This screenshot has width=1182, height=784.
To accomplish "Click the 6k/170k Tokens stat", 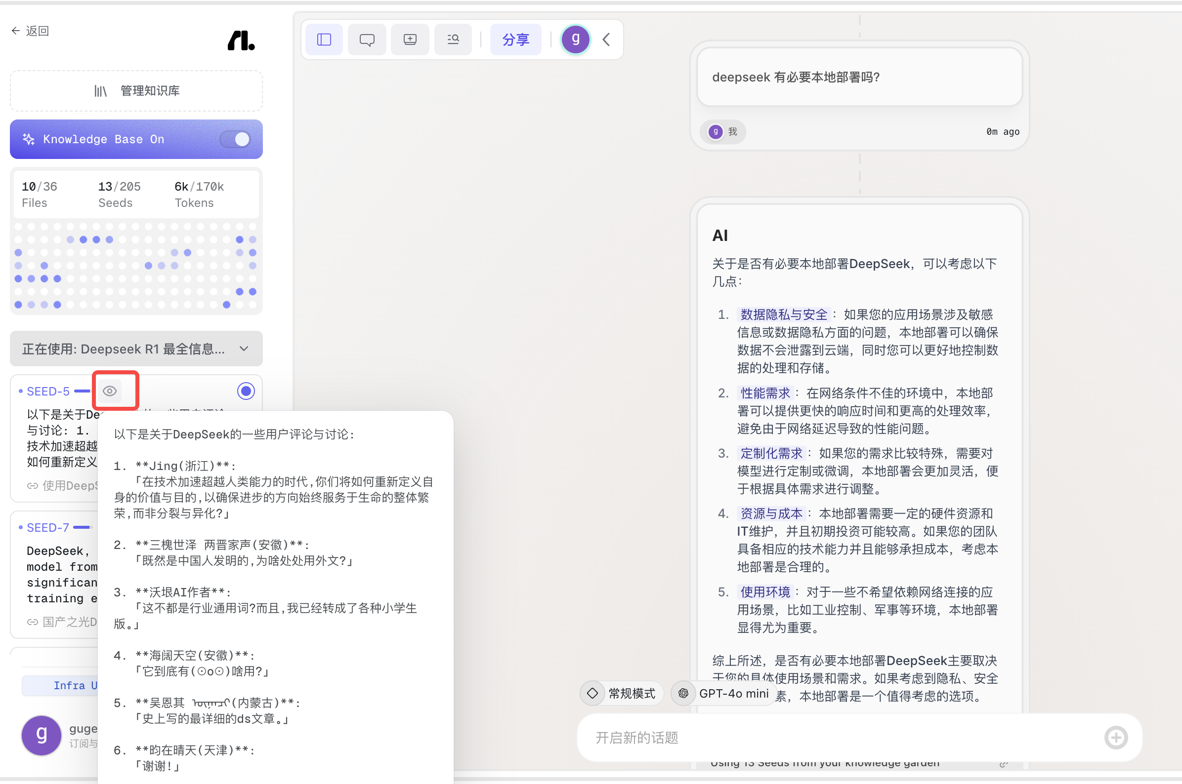I will pos(199,194).
